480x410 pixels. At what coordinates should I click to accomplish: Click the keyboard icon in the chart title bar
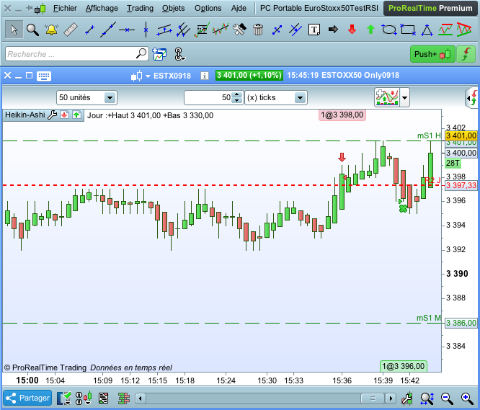tap(44, 76)
